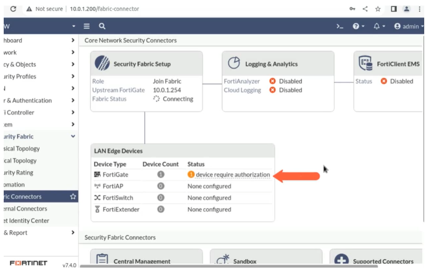The image size is (427, 275).
Task: Open the browser profile avatar icon
Action: 407,9
